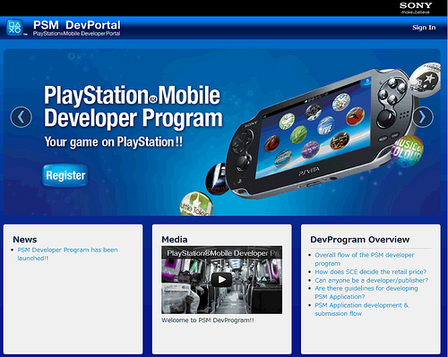
Task: Click the PSM DevPortal title text
Action: [77, 25]
